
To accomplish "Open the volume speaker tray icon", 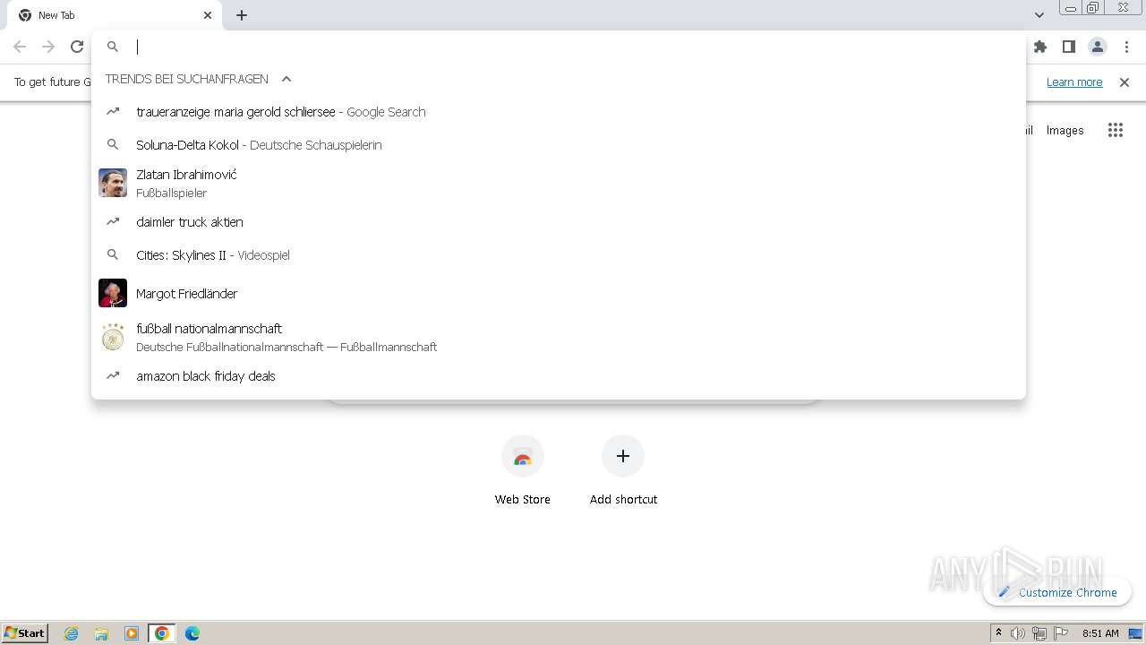I will click(x=1018, y=633).
